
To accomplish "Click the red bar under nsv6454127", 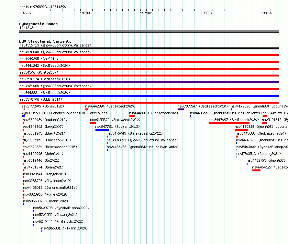I will tap(256, 170).
